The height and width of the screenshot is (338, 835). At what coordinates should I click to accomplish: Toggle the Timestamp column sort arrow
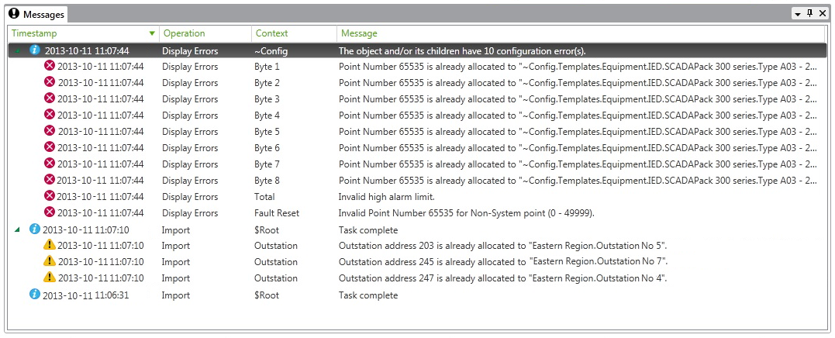[151, 34]
